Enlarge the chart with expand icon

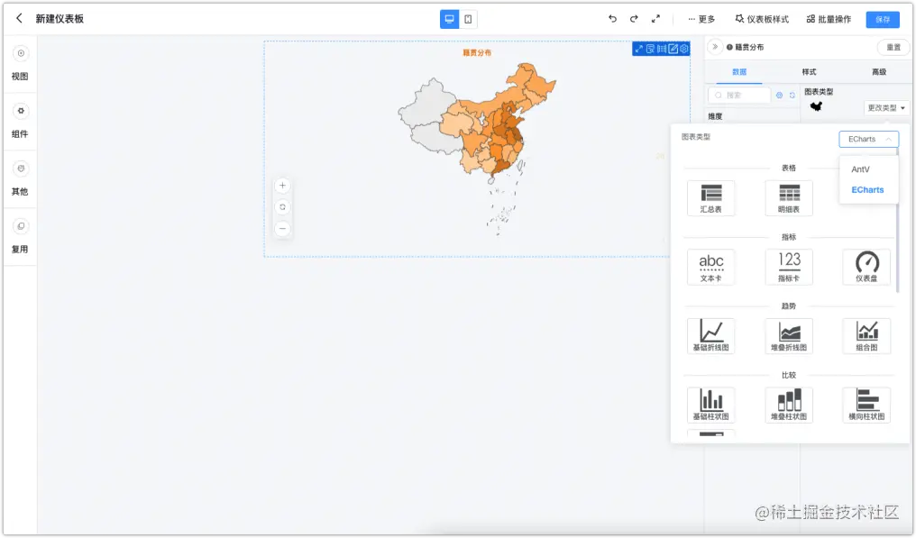click(x=638, y=49)
